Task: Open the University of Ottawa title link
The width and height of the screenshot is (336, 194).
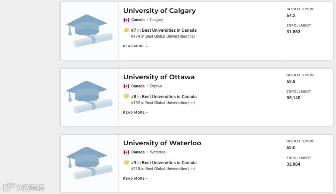Action: coord(159,77)
